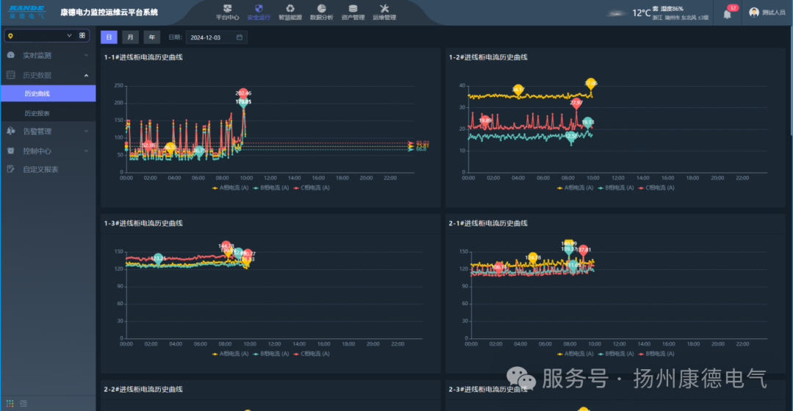Open the notification bell with badge
793x411 pixels.
[x=728, y=13]
